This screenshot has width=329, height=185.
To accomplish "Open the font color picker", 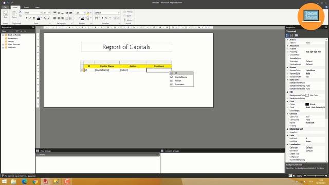I will point(39,18).
